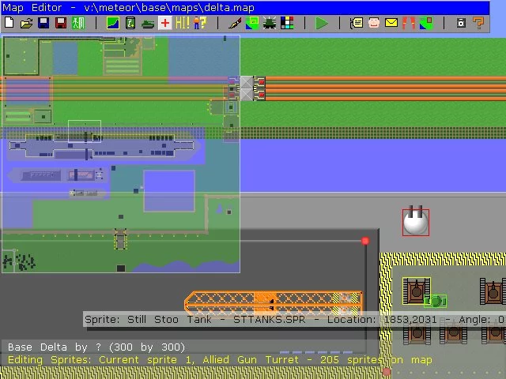Click the gray crossing block on orange tracks
This screenshot has width=506, height=379.
[x=247, y=88]
